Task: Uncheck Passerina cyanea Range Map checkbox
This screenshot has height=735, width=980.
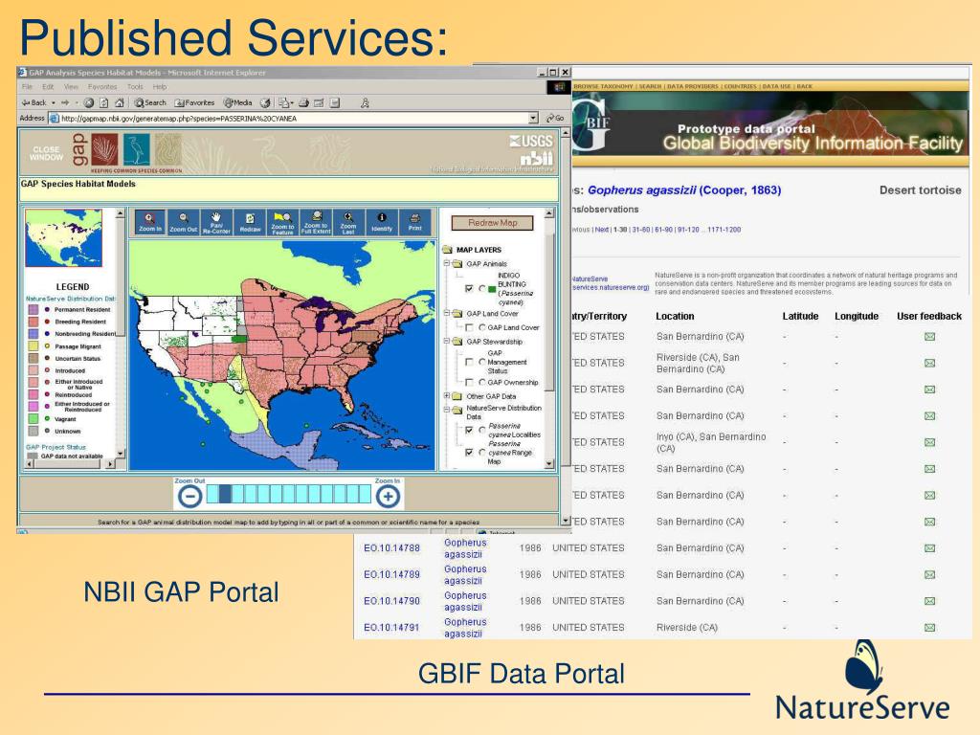Action: point(469,453)
